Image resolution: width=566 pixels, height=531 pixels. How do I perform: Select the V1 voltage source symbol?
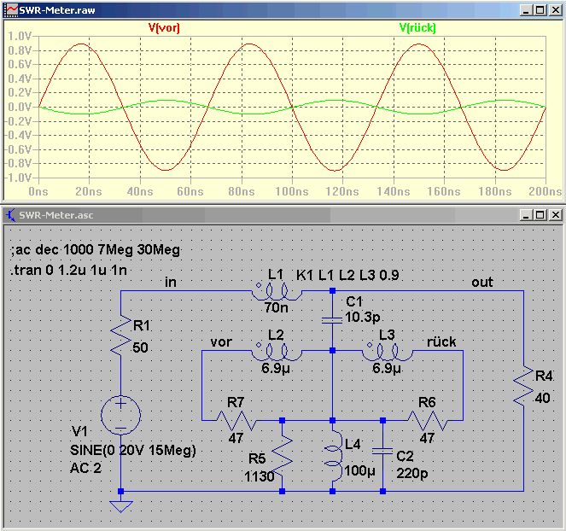tap(120, 414)
